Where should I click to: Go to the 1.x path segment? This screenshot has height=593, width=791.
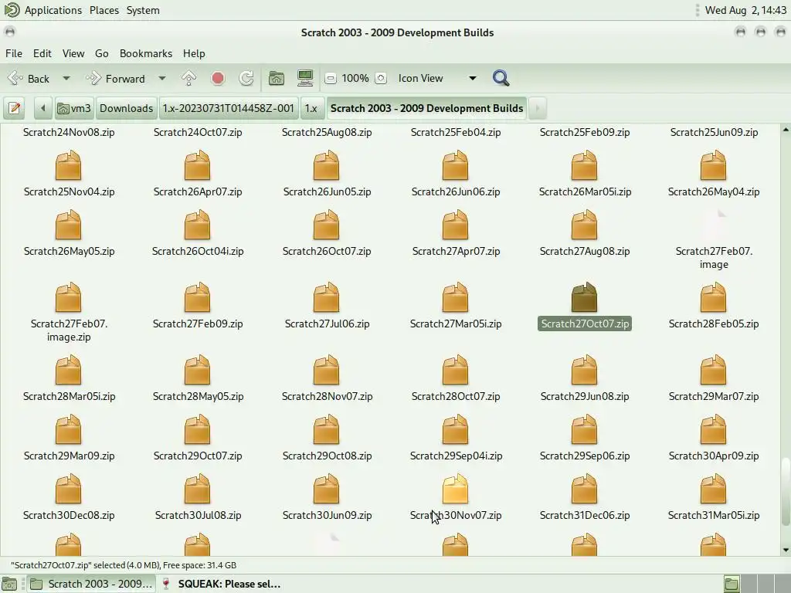click(311, 108)
